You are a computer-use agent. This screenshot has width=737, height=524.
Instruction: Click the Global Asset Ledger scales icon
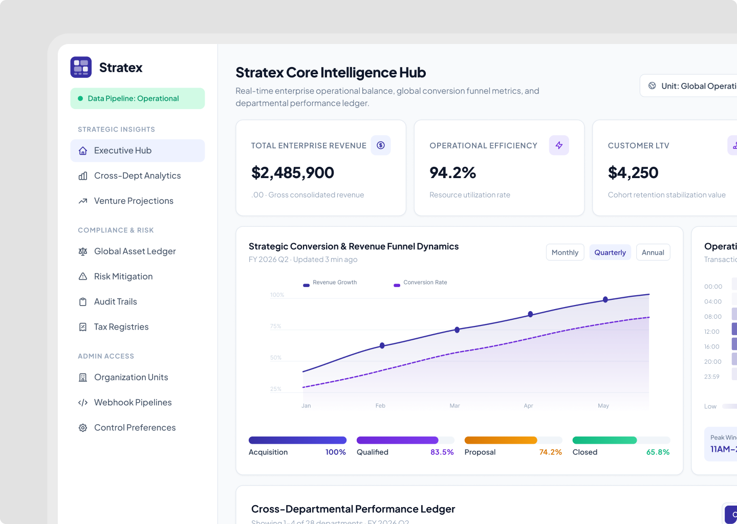click(83, 252)
